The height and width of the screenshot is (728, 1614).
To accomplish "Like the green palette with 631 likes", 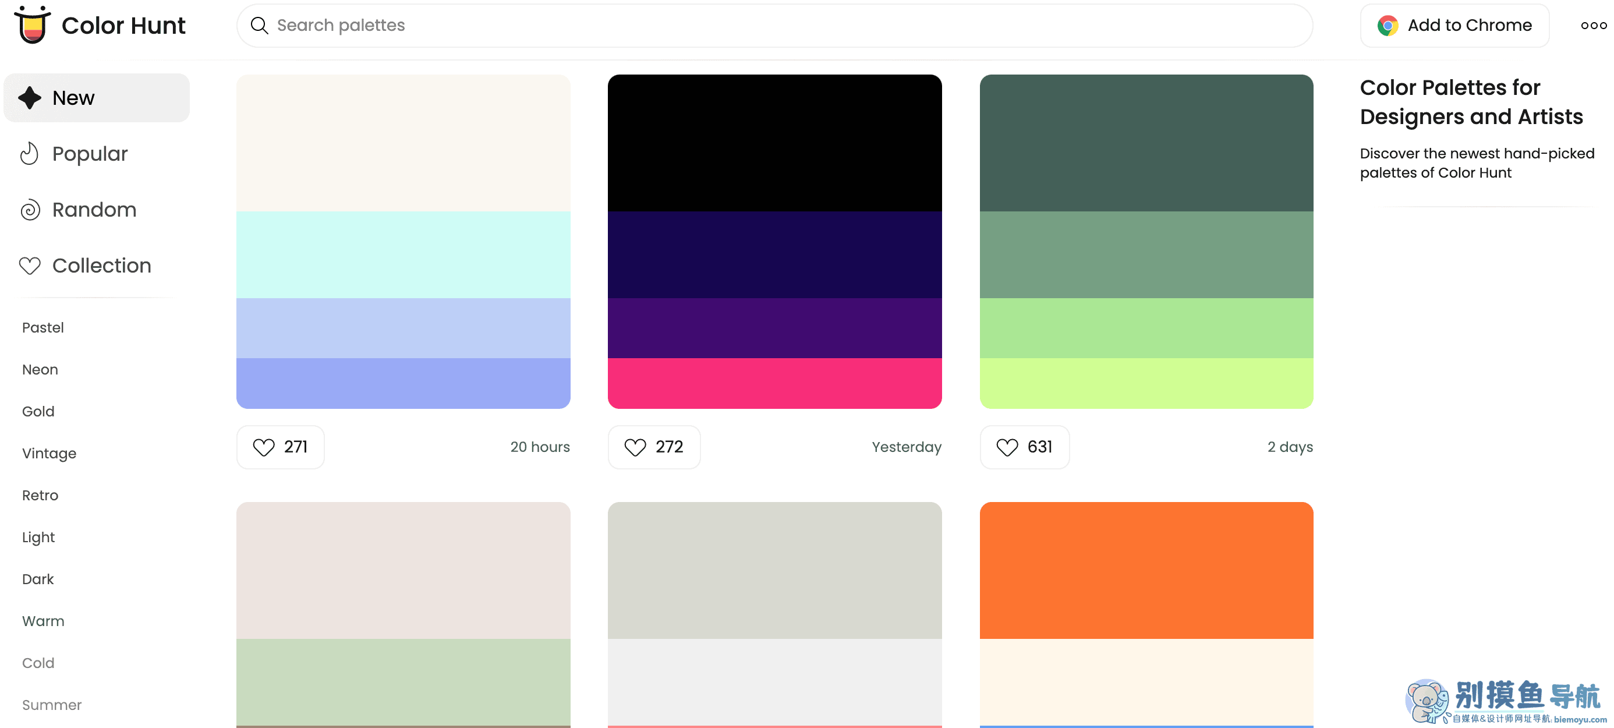I will click(1024, 447).
